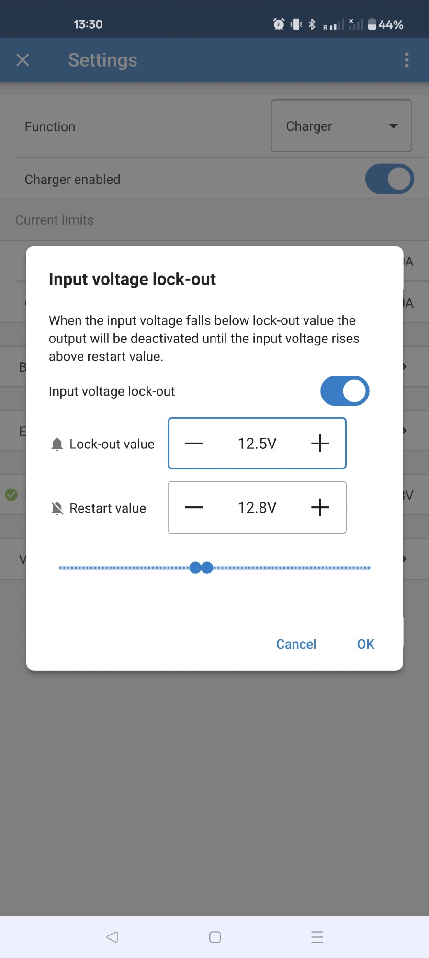Decrease the lock-out value with minus
This screenshot has height=958, width=429.
pyautogui.click(x=194, y=444)
